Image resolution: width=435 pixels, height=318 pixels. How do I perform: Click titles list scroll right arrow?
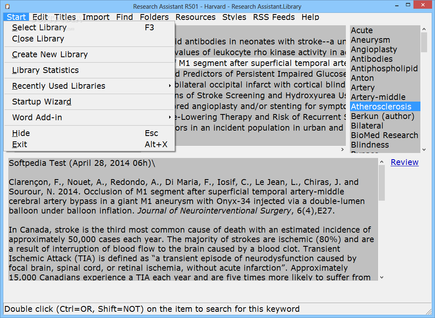coord(343,150)
